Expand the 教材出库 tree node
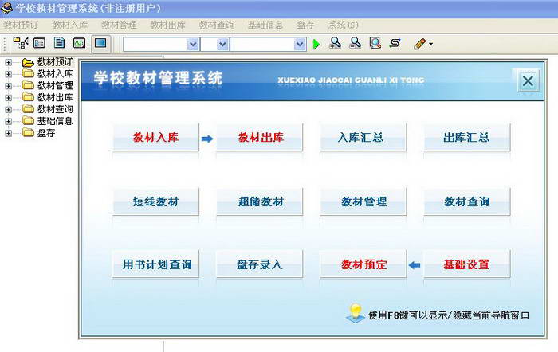The image size is (558, 352). pyautogui.click(x=8, y=98)
